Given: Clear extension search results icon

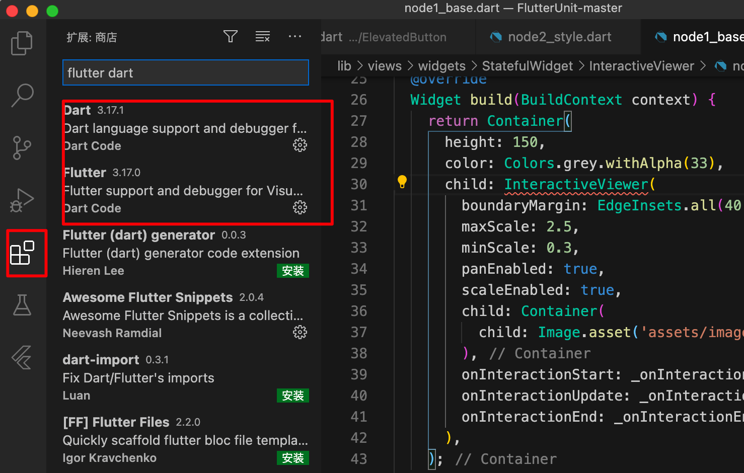Looking at the screenshot, I should [263, 37].
